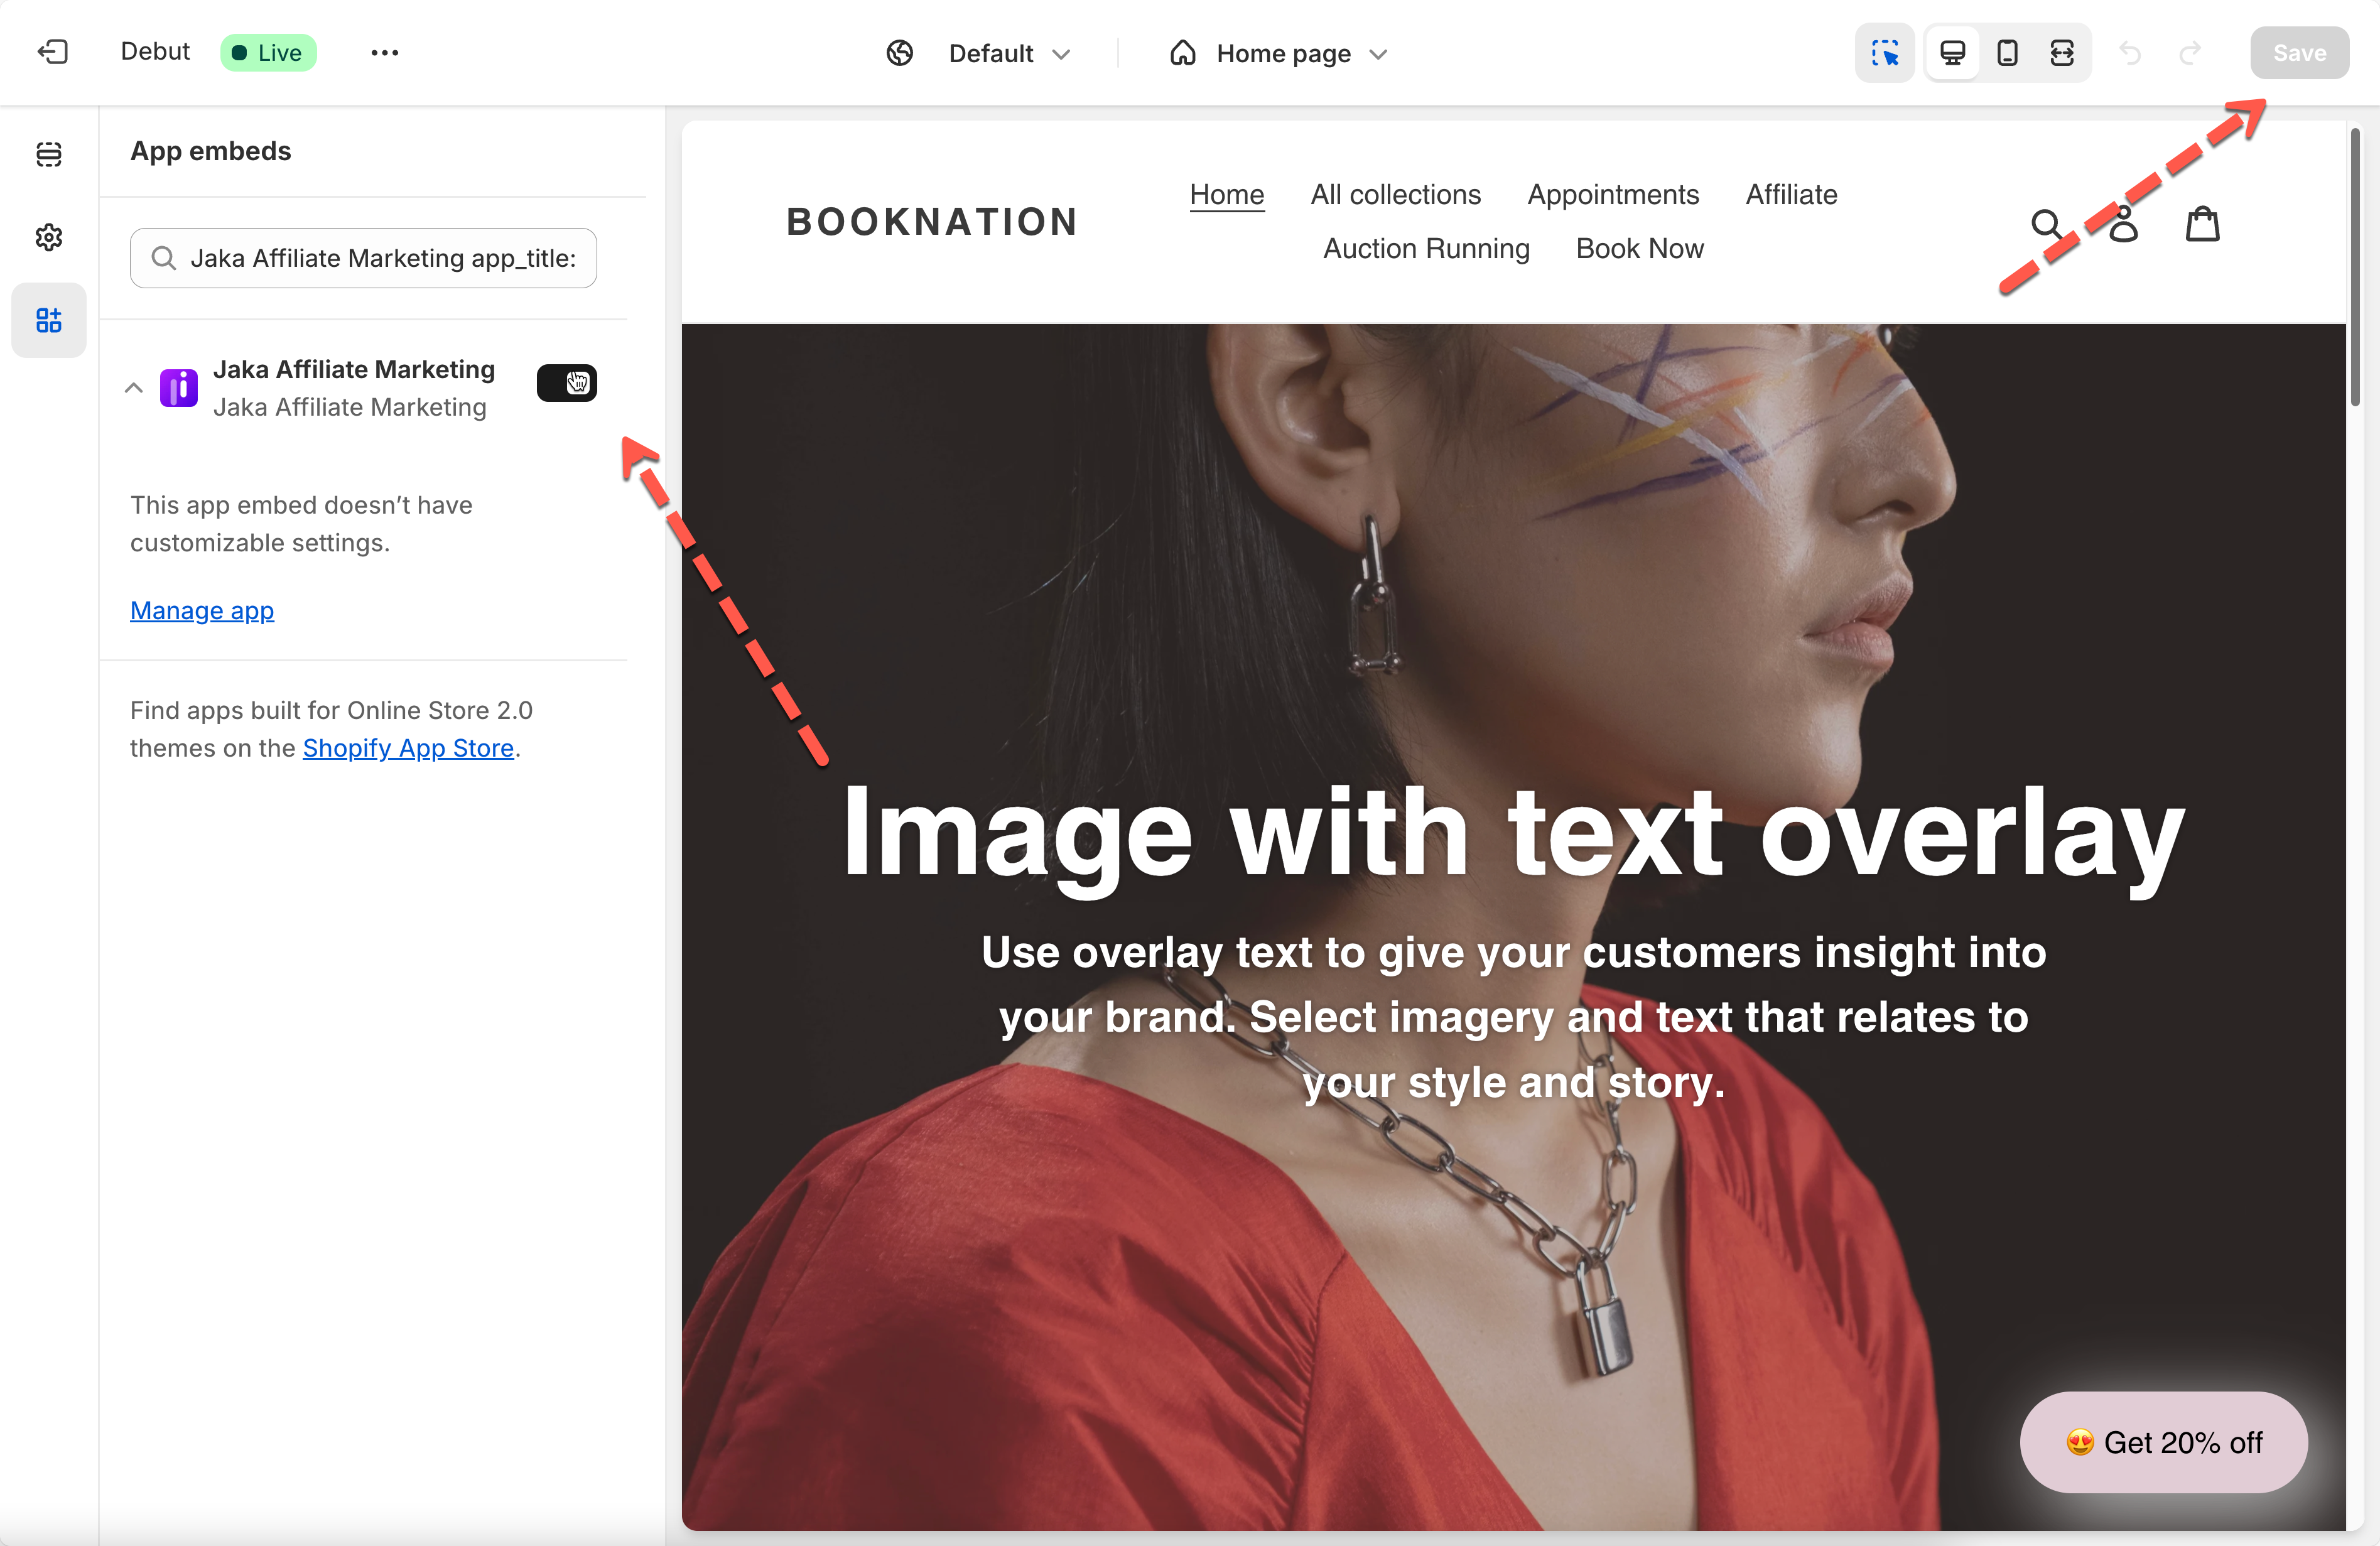Switch to desktop preview view

pyautogui.click(x=1952, y=53)
